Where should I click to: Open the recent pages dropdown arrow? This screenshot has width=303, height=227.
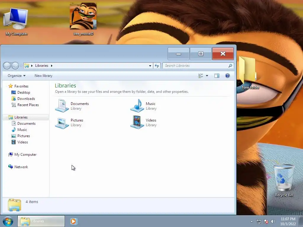click(21, 66)
